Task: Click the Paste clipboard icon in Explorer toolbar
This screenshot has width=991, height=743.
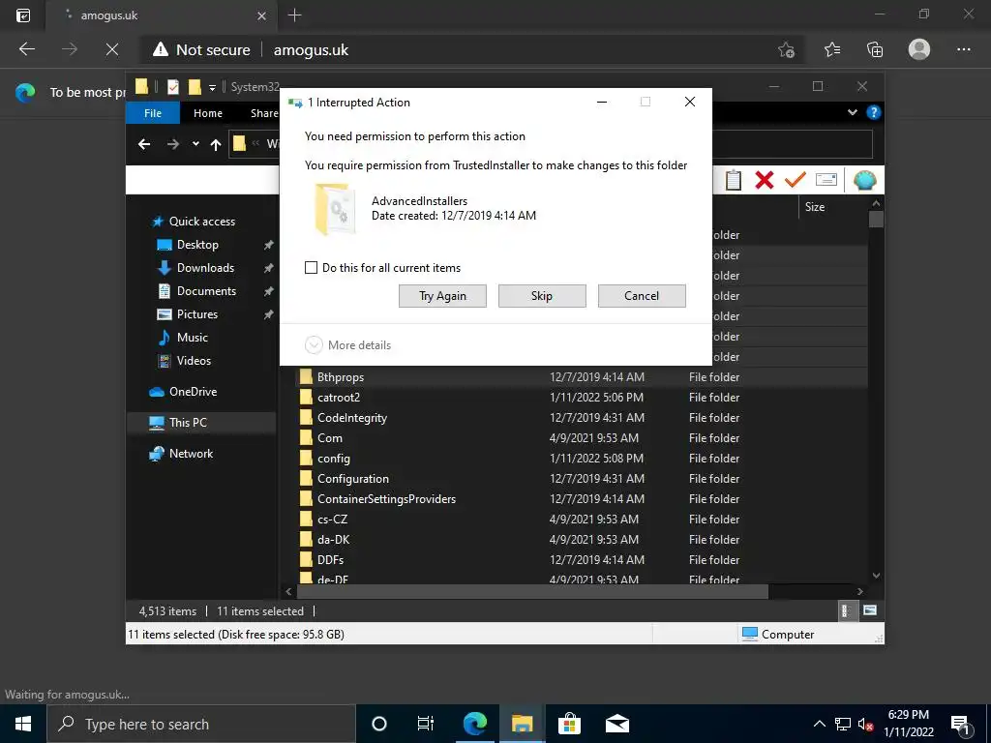Action: 734,180
